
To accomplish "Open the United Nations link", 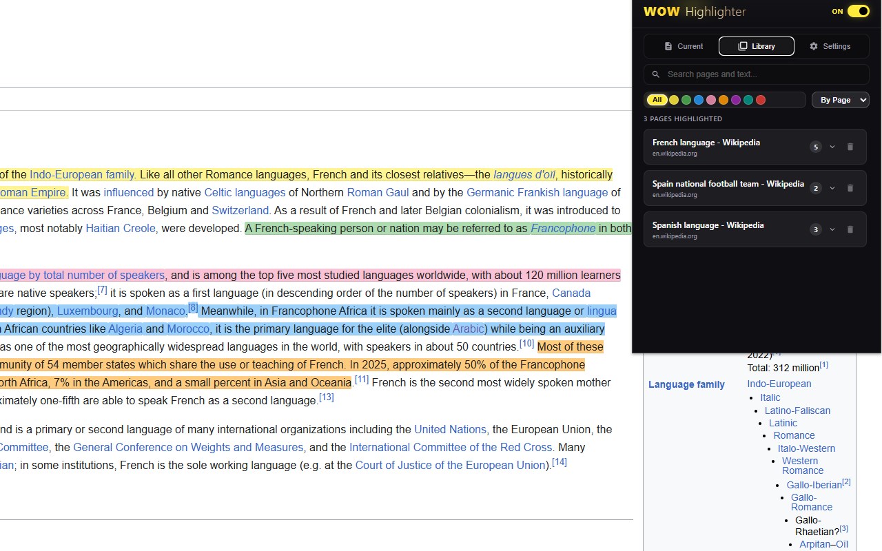I will point(450,430).
